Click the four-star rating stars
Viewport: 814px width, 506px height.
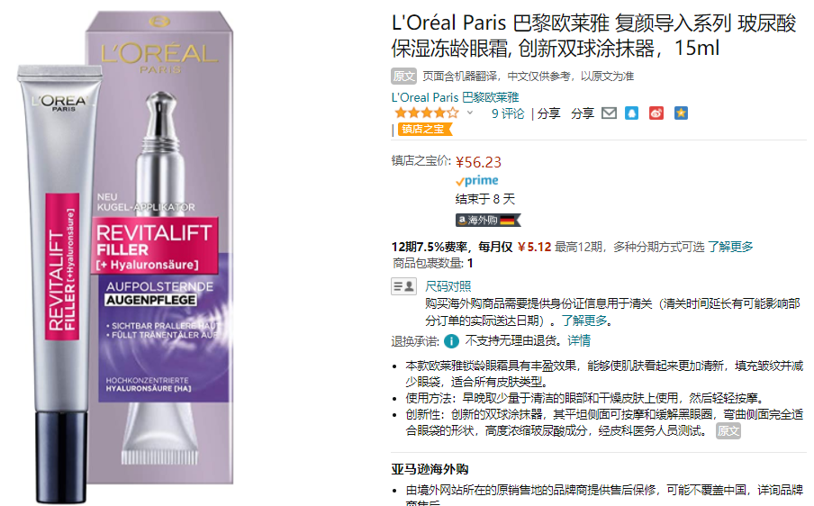[426, 113]
